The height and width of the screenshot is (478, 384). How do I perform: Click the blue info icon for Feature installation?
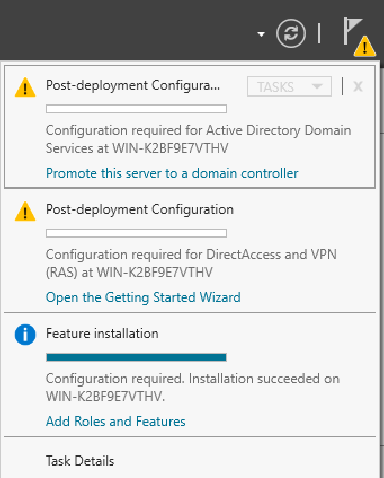pos(25,335)
